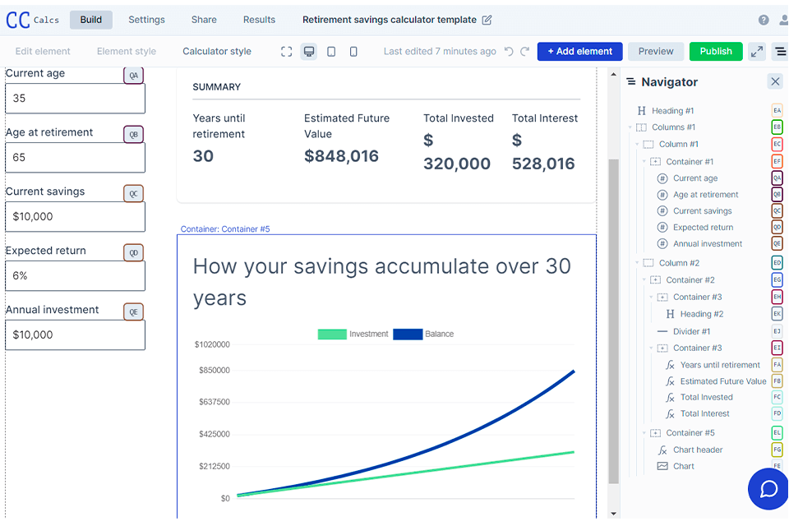Expand the editor with the arrows icon

point(757,51)
